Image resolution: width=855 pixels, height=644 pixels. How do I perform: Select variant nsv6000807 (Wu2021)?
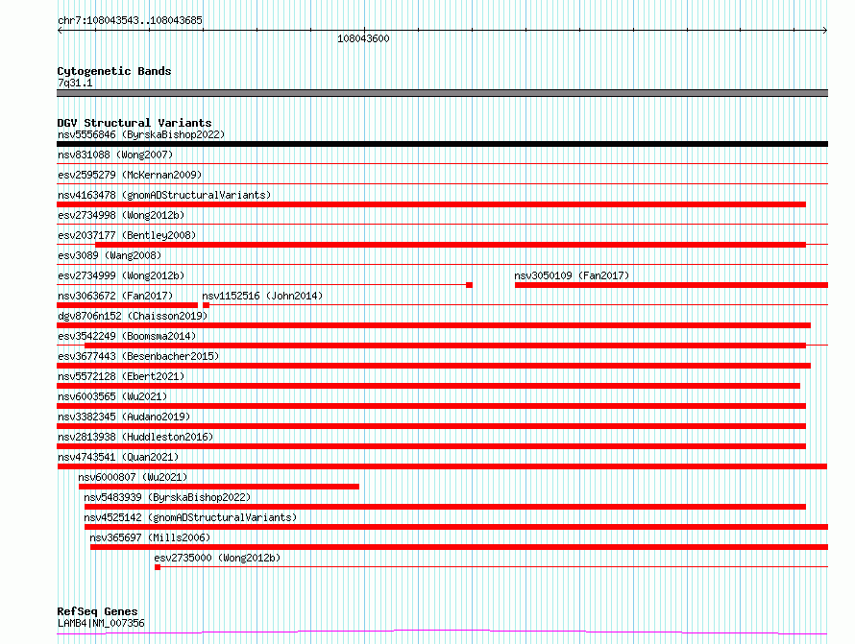[133, 477]
